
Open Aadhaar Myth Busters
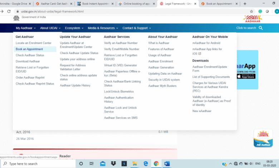pyautogui.click(x=162, y=86)
